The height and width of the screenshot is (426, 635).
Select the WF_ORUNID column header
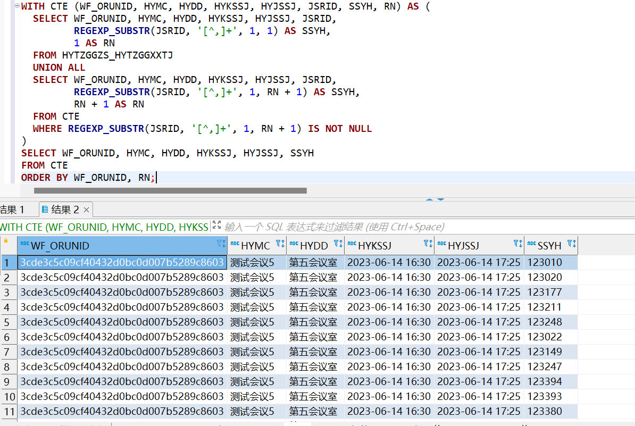pos(122,245)
